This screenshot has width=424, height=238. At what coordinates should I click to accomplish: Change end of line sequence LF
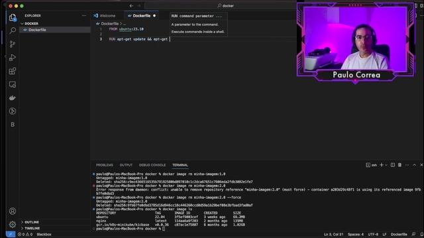pos(384,234)
